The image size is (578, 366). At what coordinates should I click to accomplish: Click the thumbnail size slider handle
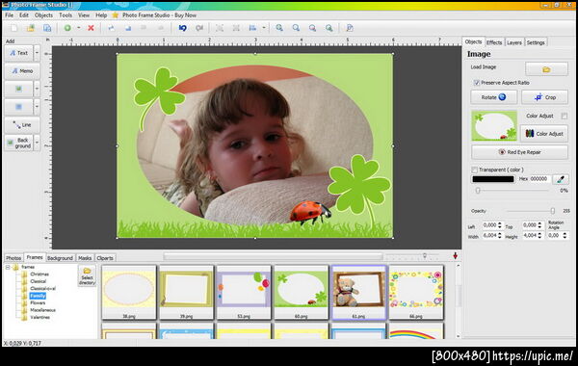(425, 255)
